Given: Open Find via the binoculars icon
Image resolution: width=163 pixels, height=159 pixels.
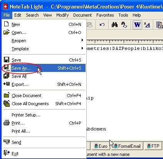Looking at the screenshot, I should pyautogui.click(x=114, y=24).
